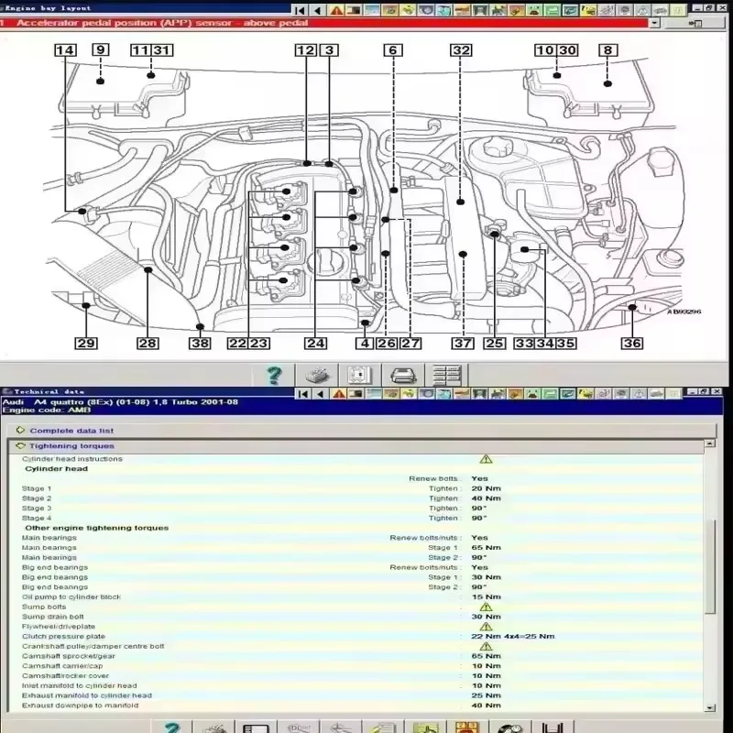Click component callout number 36 in the diagram
The width and height of the screenshot is (733, 733).
pyautogui.click(x=630, y=343)
